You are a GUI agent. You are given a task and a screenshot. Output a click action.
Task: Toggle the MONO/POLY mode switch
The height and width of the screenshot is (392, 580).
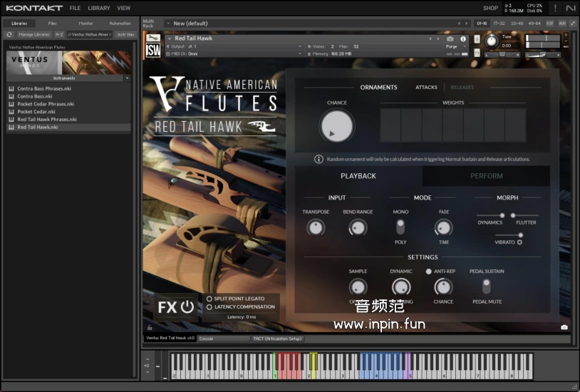(400, 227)
